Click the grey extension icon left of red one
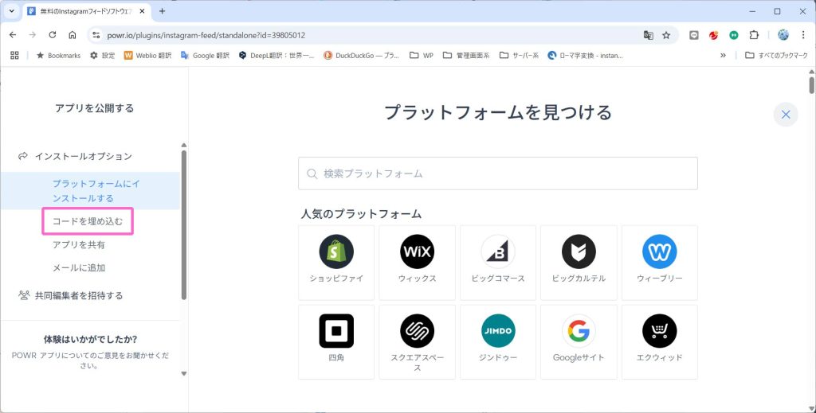This screenshot has width=816, height=413. click(x=694, y=35)
